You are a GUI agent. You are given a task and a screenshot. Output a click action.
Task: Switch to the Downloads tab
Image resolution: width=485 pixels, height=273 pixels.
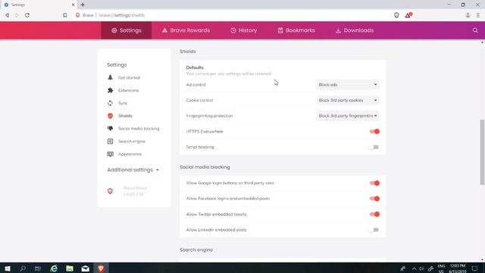355,30
